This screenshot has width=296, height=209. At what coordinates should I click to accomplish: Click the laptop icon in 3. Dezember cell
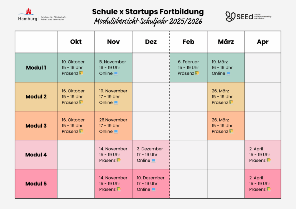153,161
